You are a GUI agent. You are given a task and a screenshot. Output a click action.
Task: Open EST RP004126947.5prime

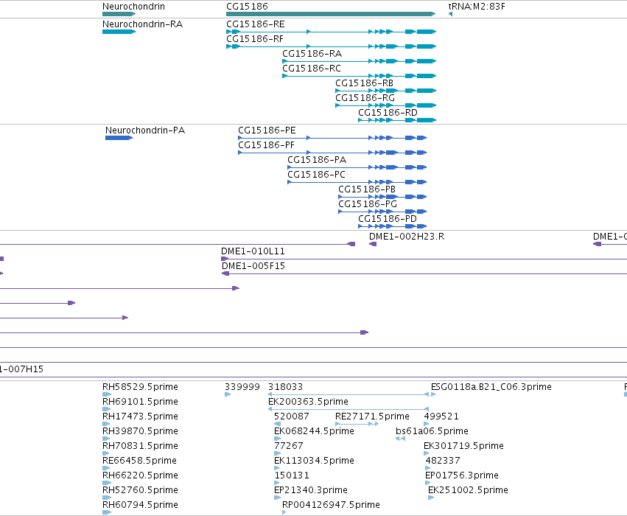331,505
